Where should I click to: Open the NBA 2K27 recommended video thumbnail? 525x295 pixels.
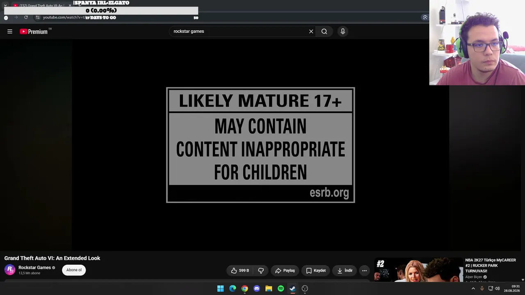(418, 270)
